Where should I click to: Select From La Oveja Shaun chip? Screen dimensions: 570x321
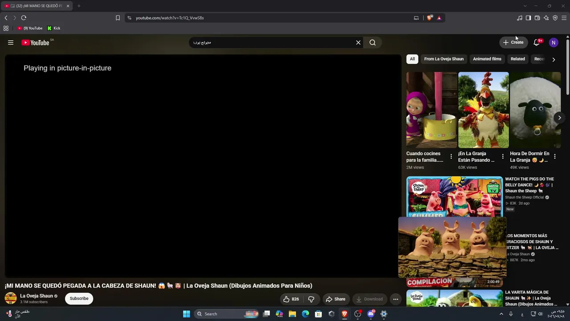tap(444, 59)
